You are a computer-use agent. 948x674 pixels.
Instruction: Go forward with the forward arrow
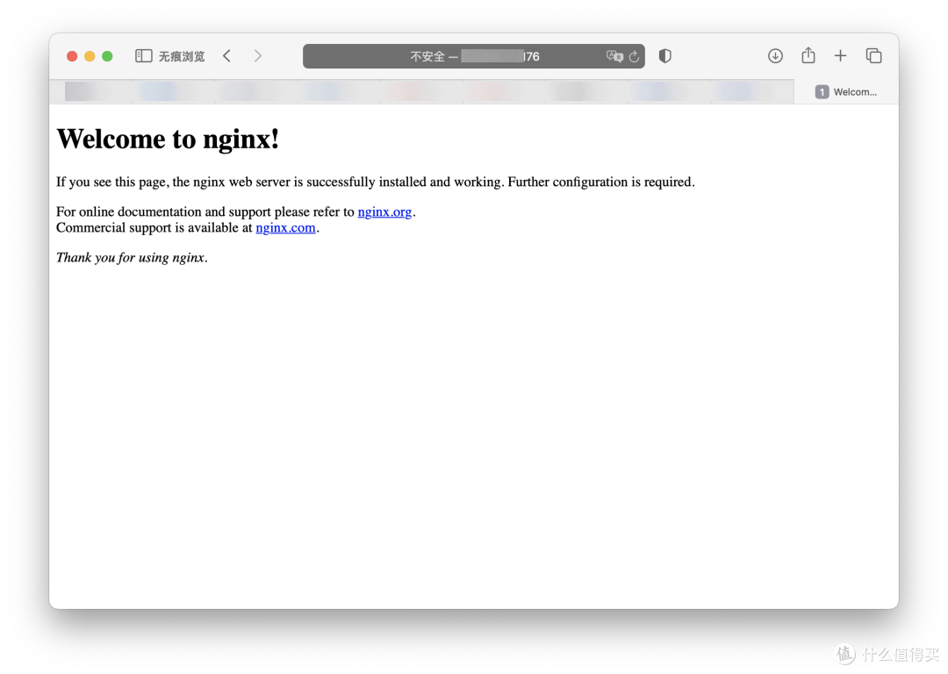(x=258, y=56)
